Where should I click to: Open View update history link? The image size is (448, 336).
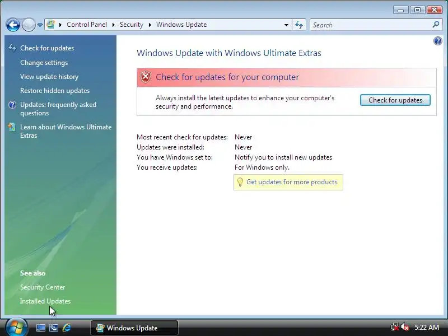pos(49,77)
